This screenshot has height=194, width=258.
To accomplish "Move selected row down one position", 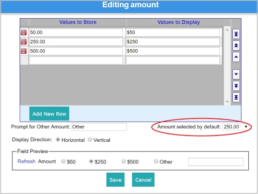I will 236,74.
